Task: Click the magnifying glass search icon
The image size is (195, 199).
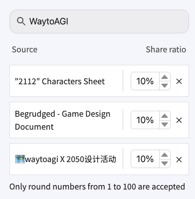Action: point(21,21)
